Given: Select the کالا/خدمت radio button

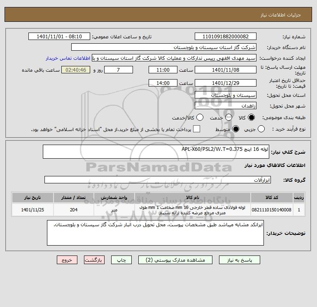Looking at the screenshot, I should pyautogui.click(x=200, y=117).
